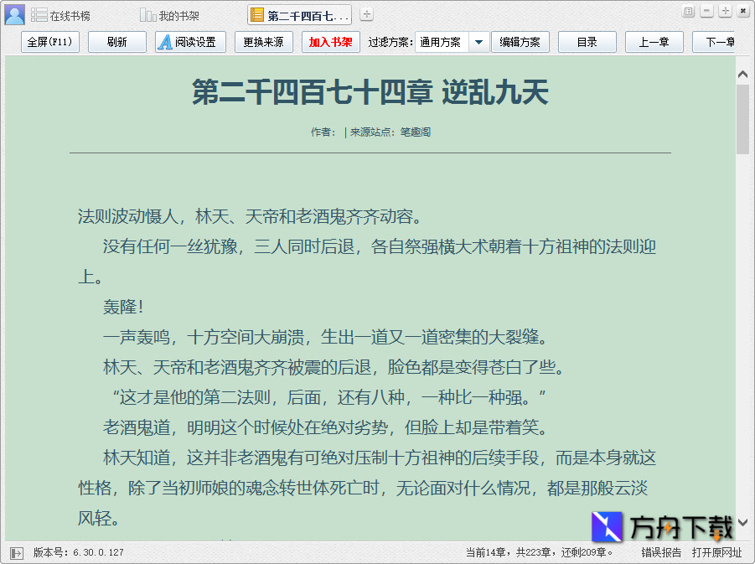Image resolution: width=755 pixels, height=564 pixels.
Task: Refresh the page with 刷新
Action: click(116, 42)
